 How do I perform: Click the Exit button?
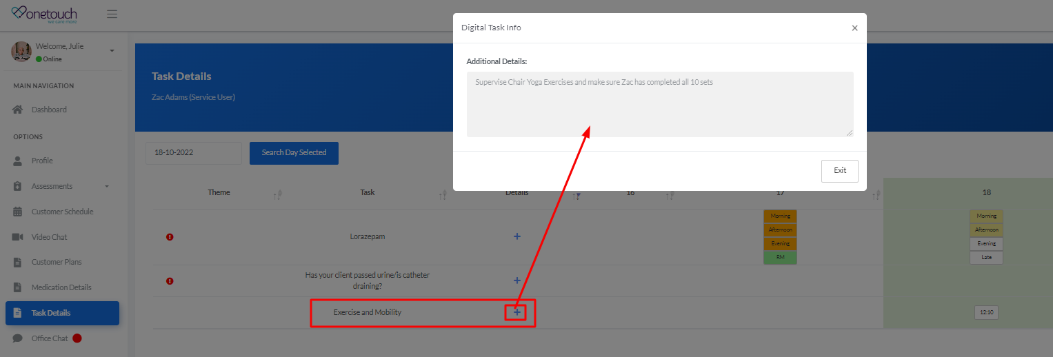(839, 171)
